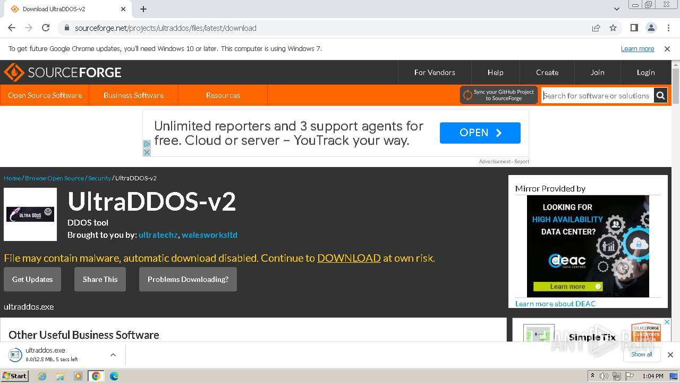Screen dimensions: 680x383
Task: Bookmark this page with star icon
Action: pyautogui.click(x=613, y=28)
